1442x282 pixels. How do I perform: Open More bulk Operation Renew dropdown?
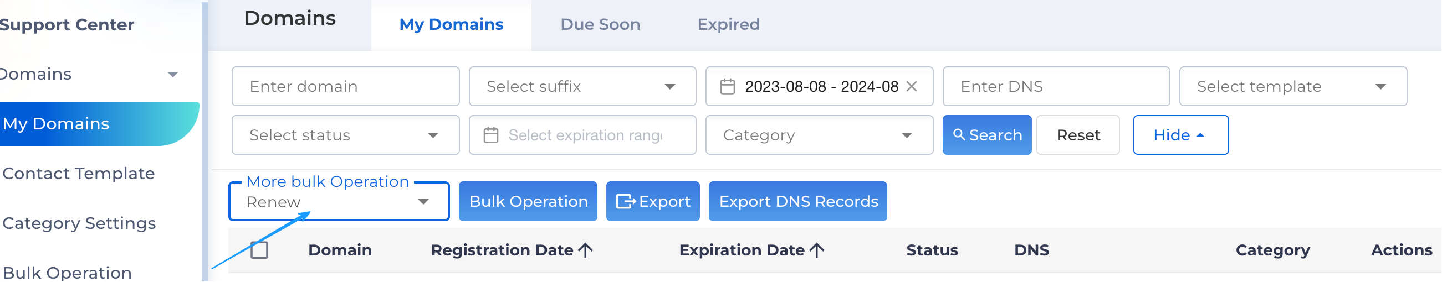point(339,202)
